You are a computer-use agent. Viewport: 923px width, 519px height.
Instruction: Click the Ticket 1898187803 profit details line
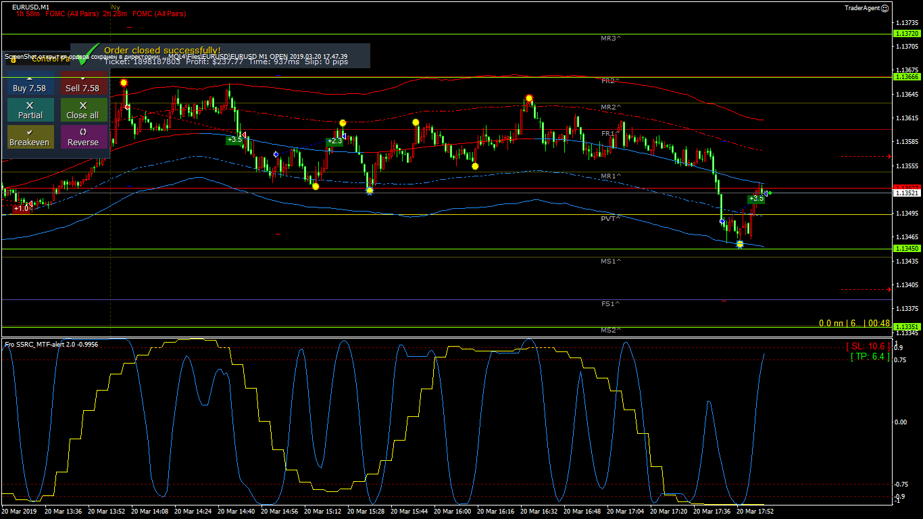(x=226, y=61)
